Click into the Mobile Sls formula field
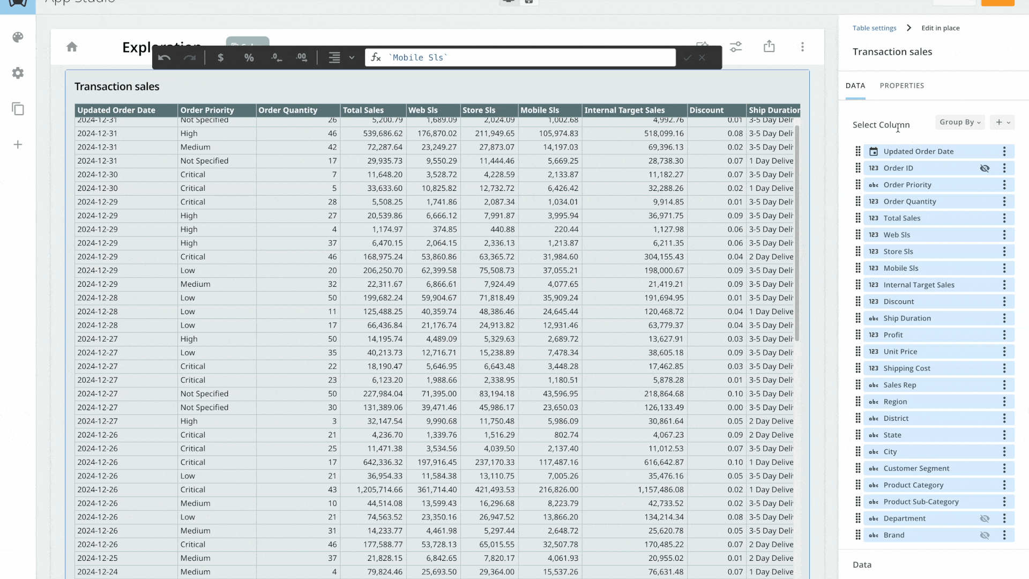Screen dimensions: 1029x579 click(520, 57)
